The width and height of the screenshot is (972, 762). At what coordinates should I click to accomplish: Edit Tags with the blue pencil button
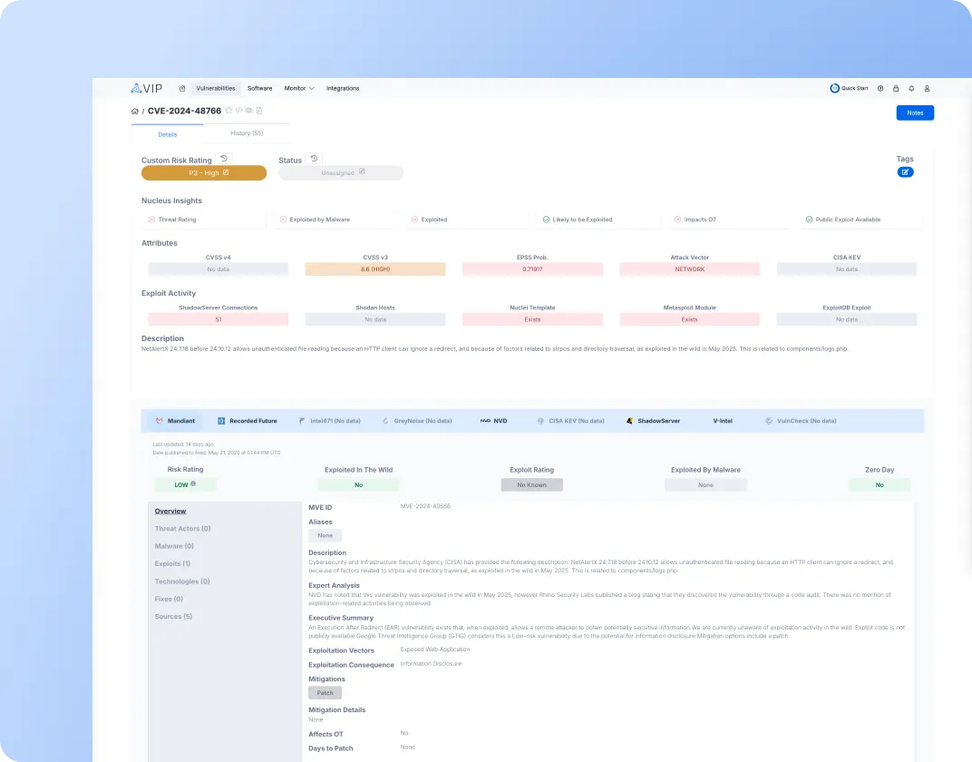pos(905,171)
